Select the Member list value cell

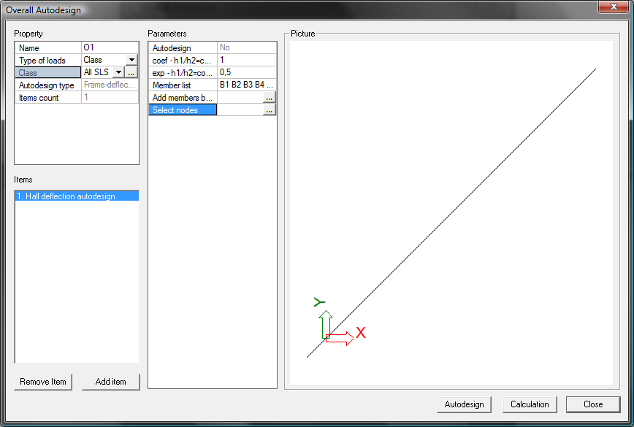click(246, 85)
